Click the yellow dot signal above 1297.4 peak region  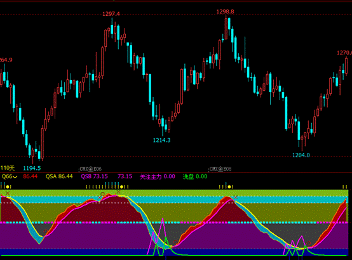[121, 186]
